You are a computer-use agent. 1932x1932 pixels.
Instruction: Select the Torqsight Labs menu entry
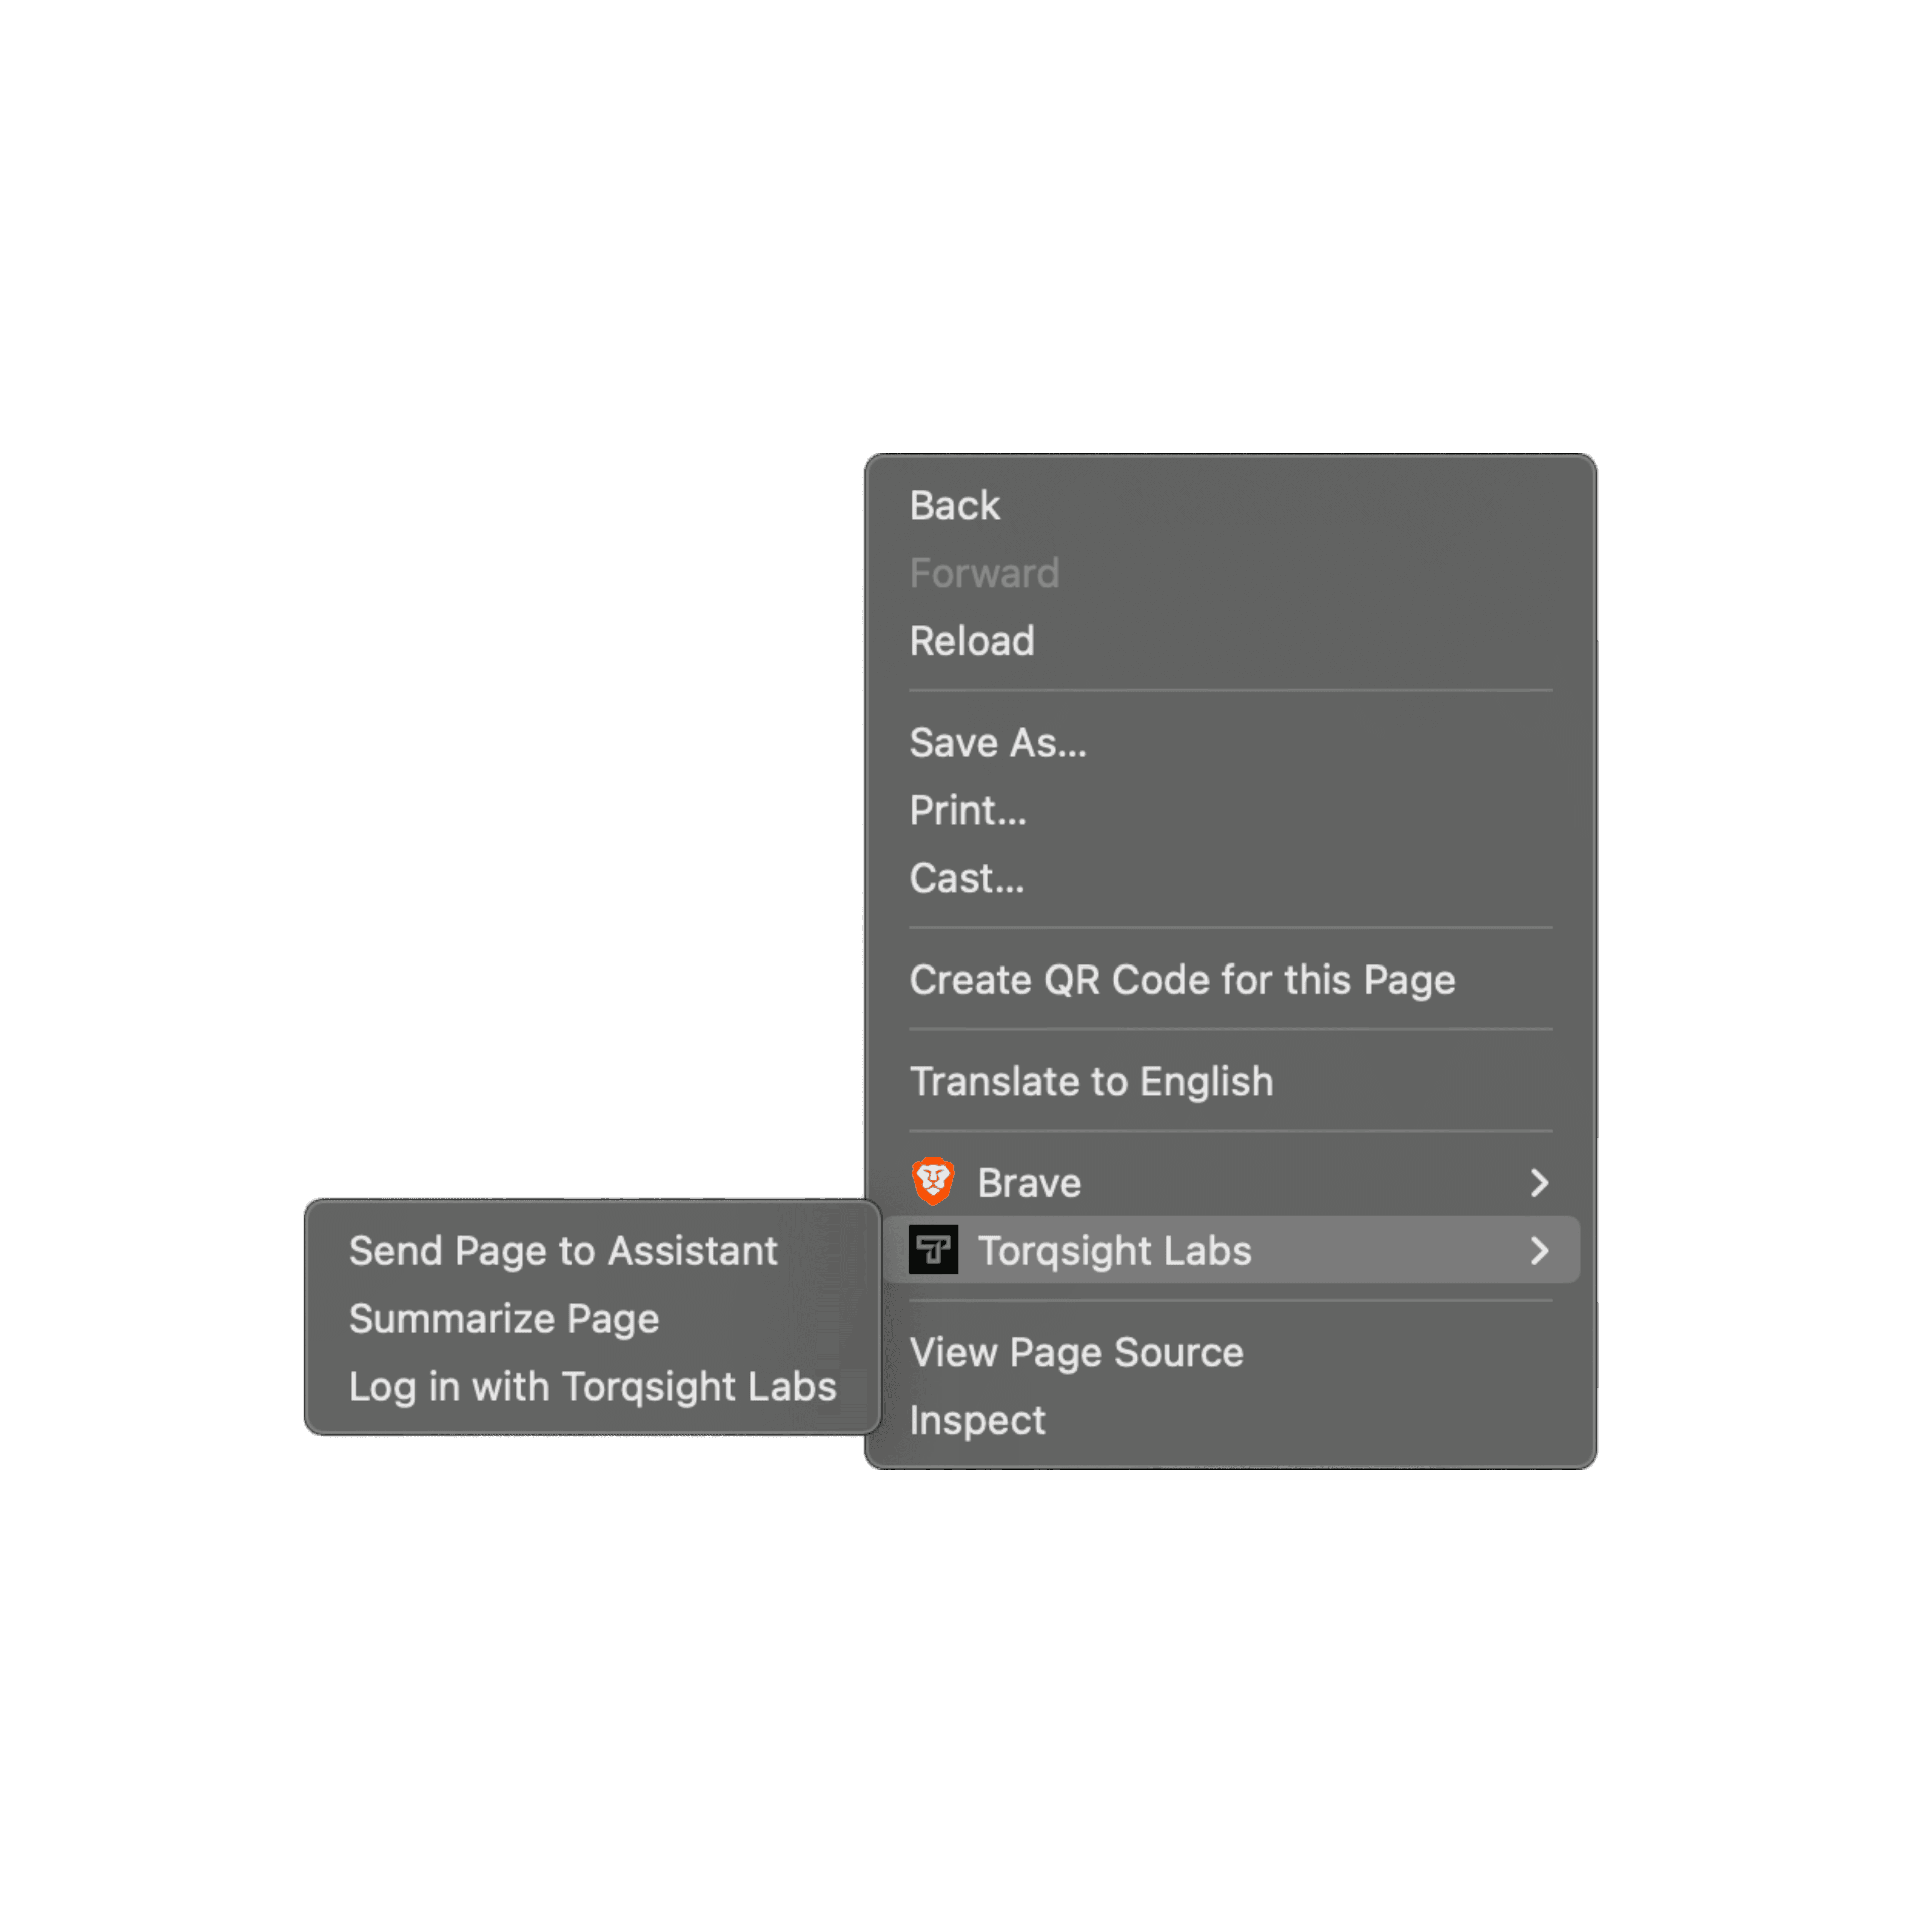(1231, 1250)
